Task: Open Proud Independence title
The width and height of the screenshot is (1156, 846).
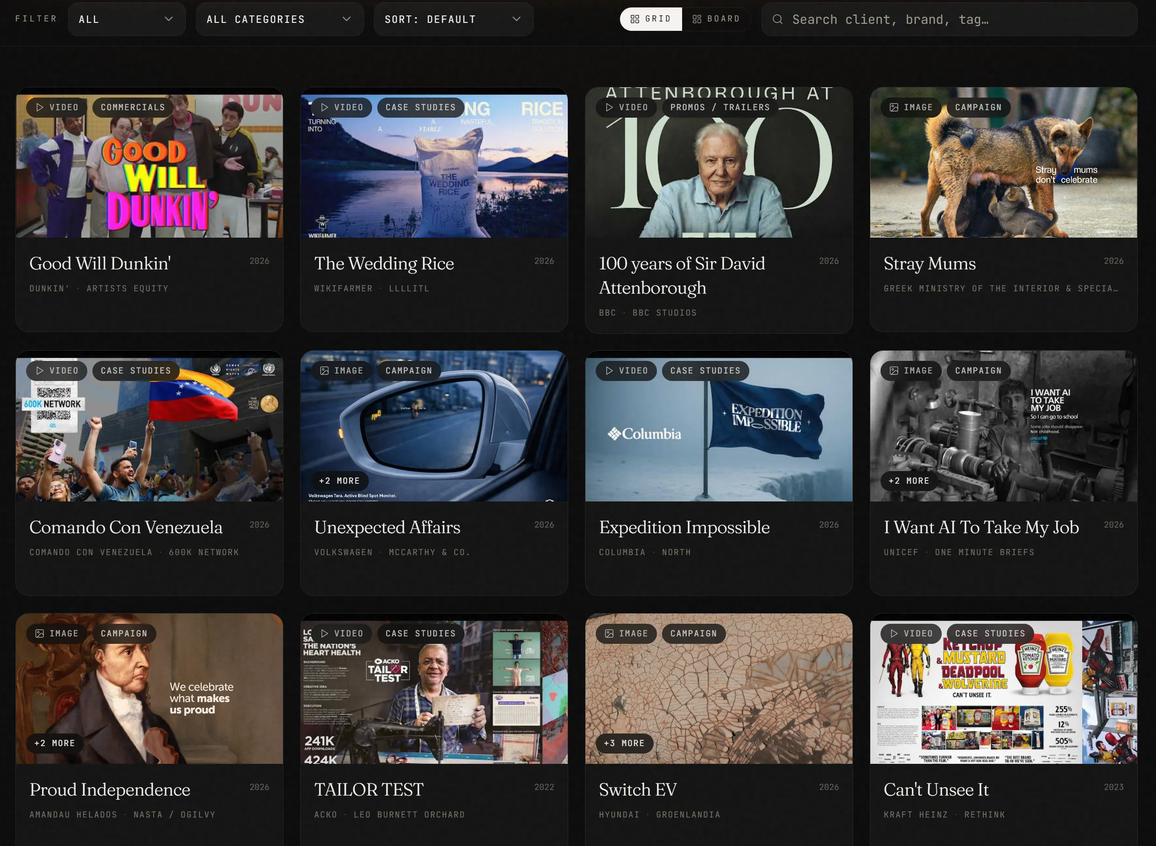Action: 110,789
